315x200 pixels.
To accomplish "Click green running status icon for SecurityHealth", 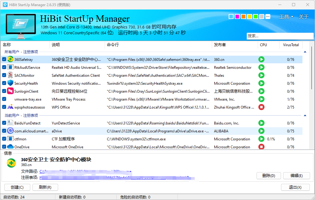I will pyautogui.click(x=261, y=83).
